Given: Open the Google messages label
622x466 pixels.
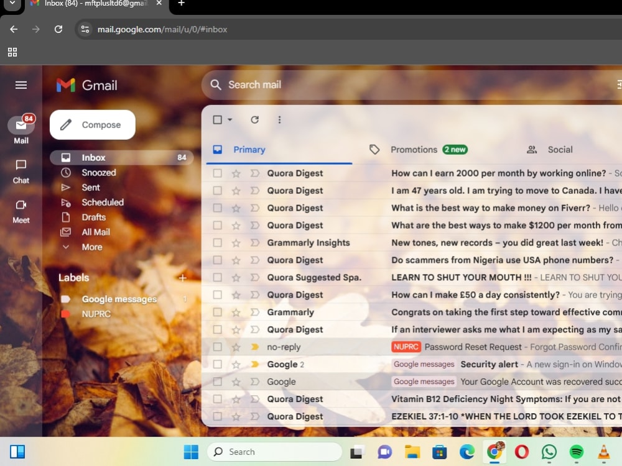Looking at the screenshot, I should (119, 299).
